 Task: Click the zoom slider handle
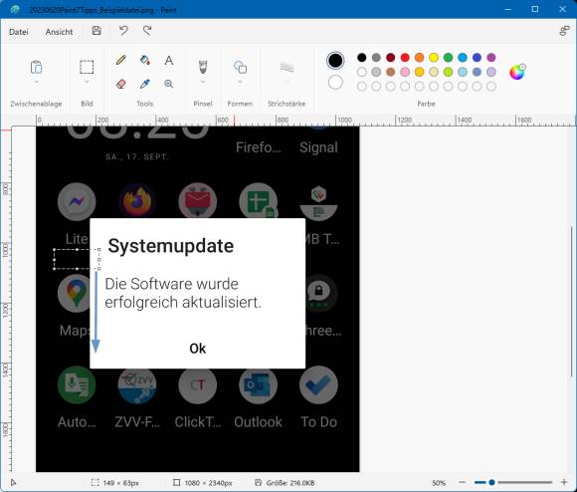pyautogui.click(x=491, y=482)
